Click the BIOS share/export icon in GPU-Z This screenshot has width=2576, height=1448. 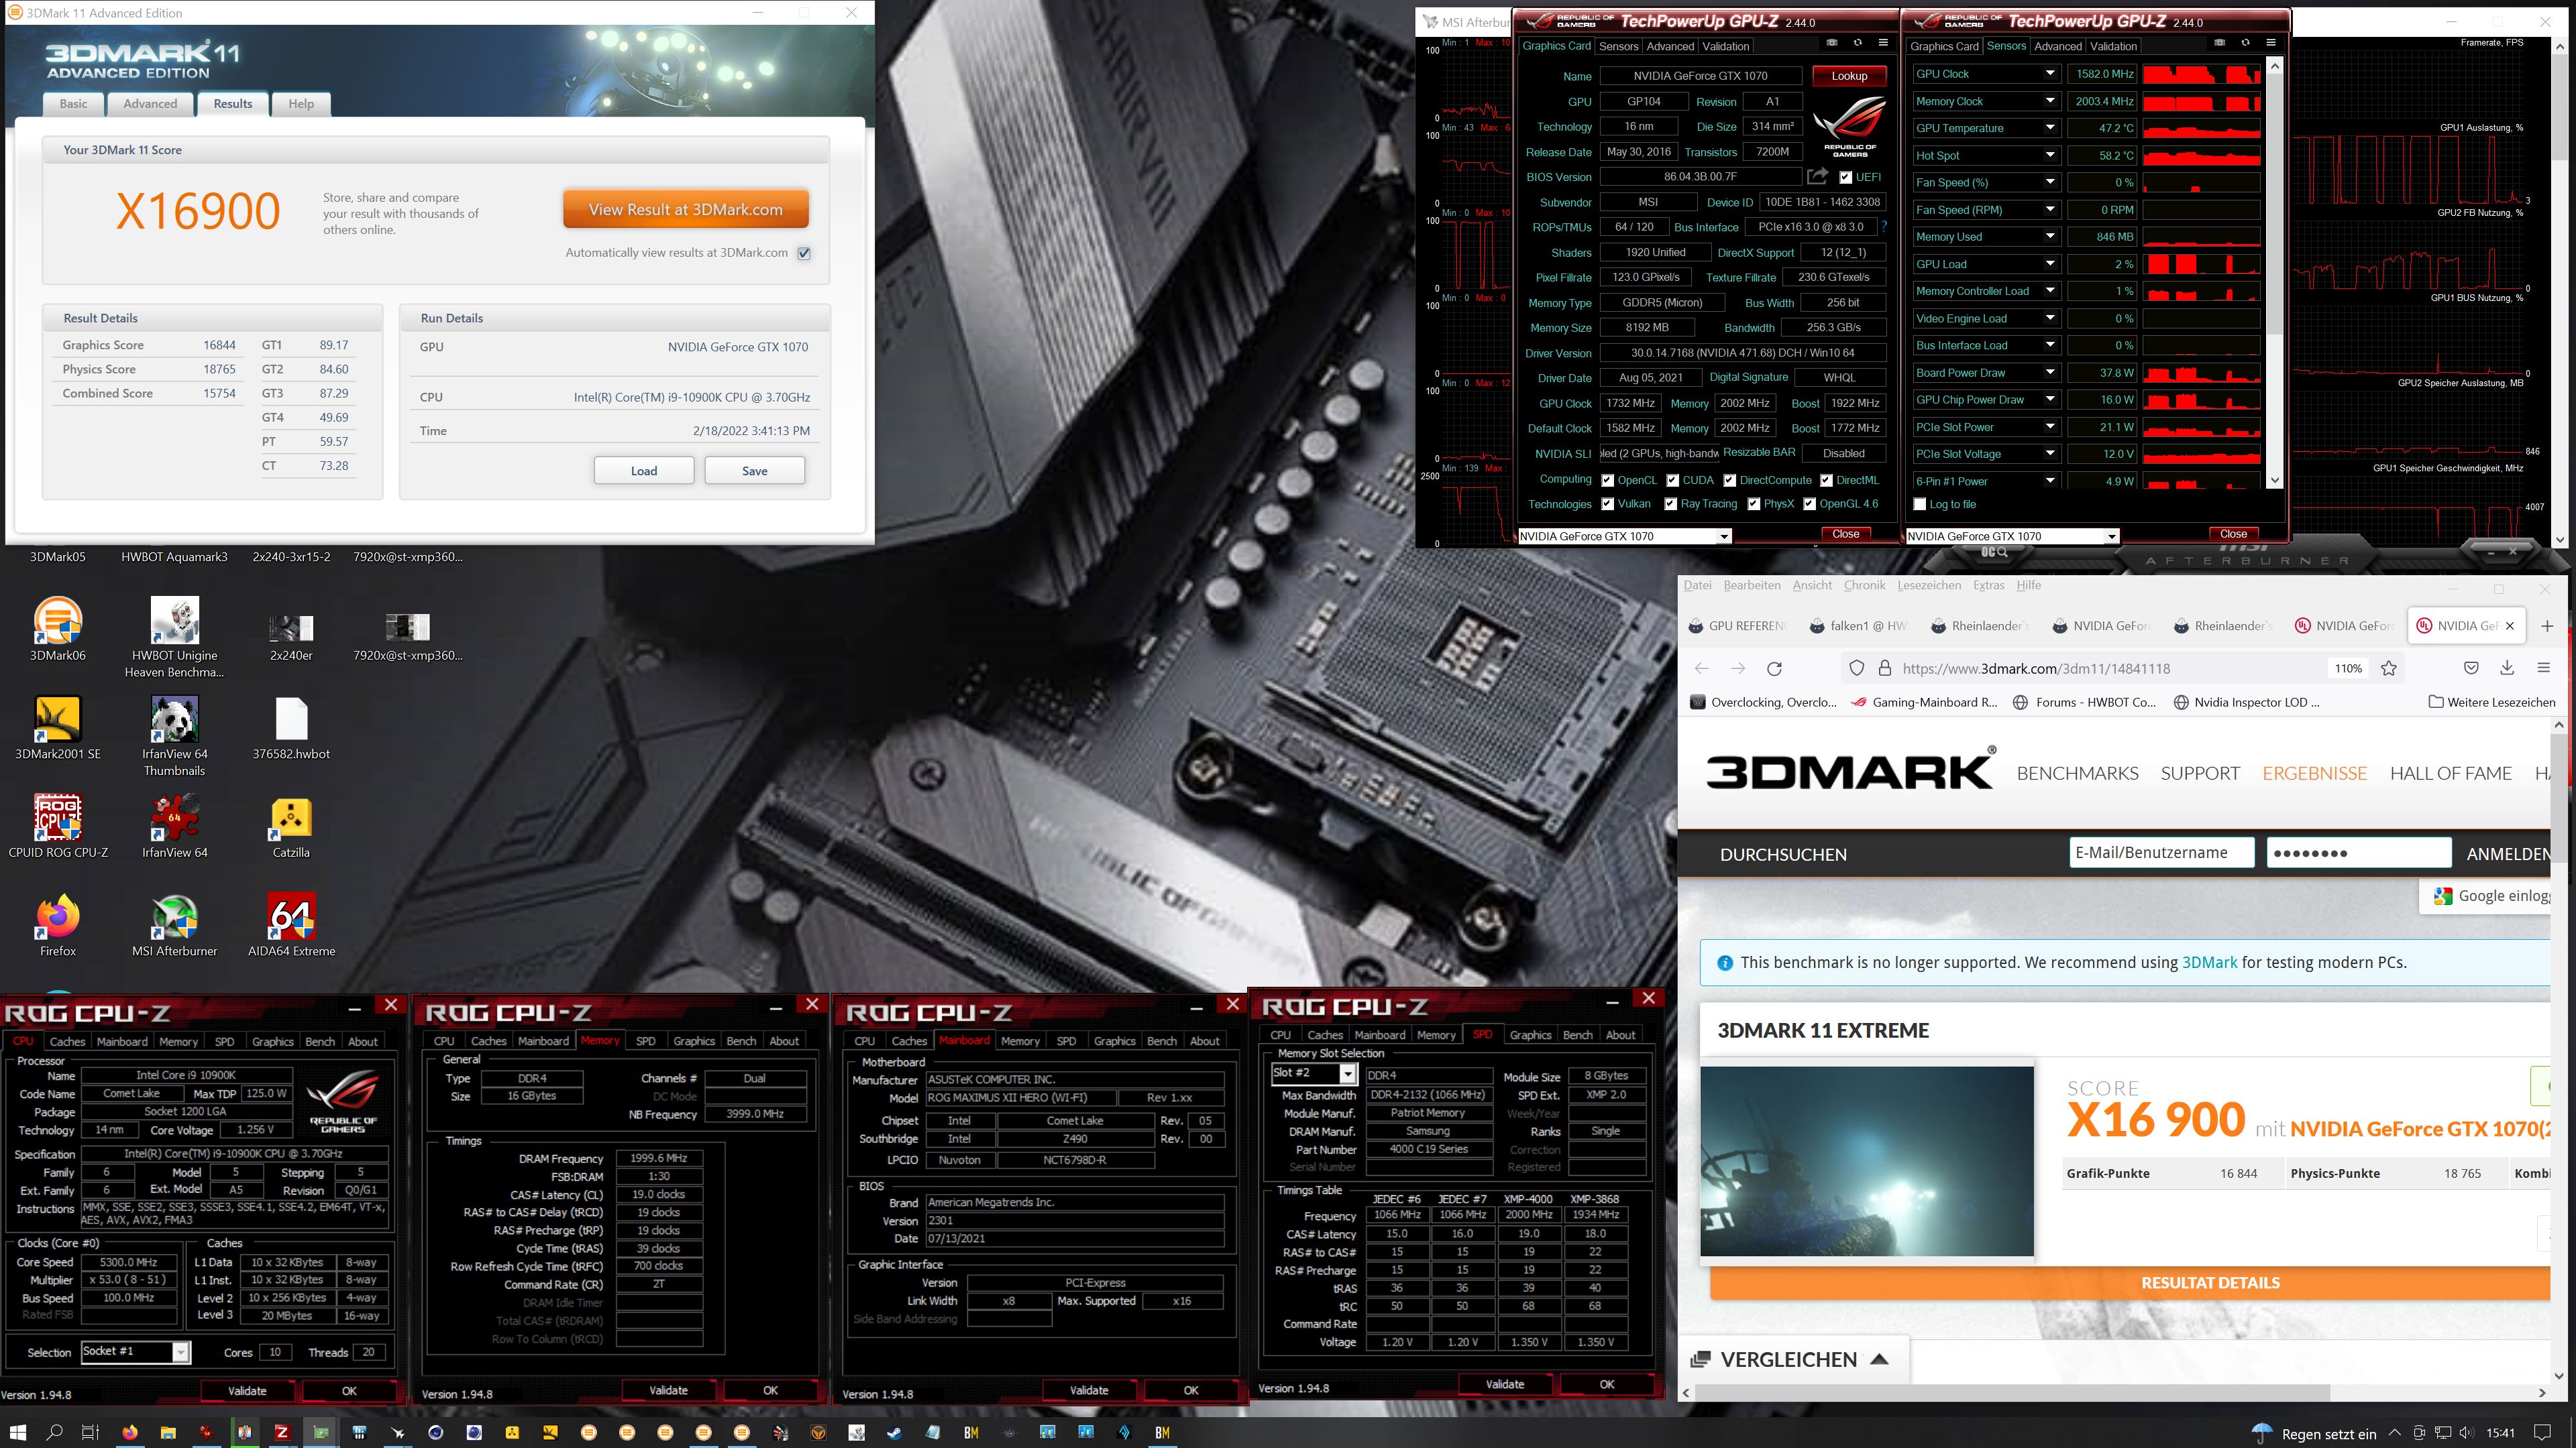[1817, 176]
